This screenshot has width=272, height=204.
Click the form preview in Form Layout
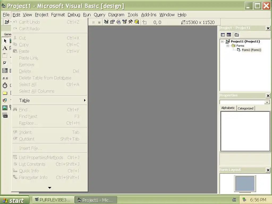coord(245,183)
